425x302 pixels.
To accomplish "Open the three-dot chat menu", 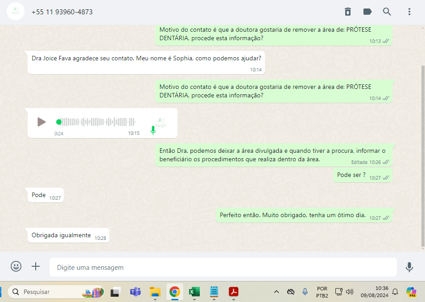I will (409, 12).
